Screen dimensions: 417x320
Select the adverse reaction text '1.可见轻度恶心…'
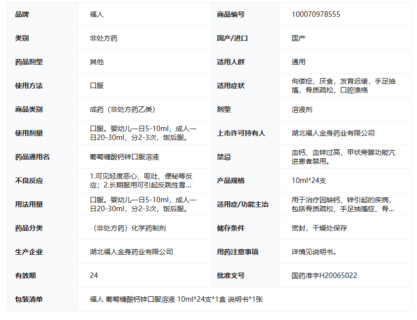pyautogui.click(x=141, y=181)
